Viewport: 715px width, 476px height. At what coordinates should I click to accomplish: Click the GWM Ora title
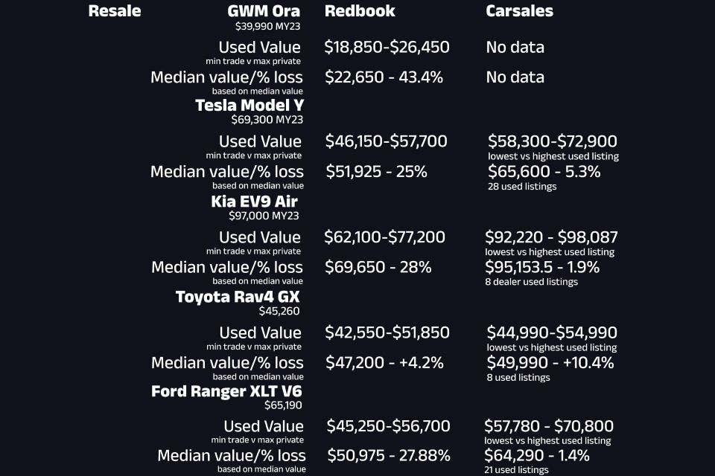click(x=264, y=11)
